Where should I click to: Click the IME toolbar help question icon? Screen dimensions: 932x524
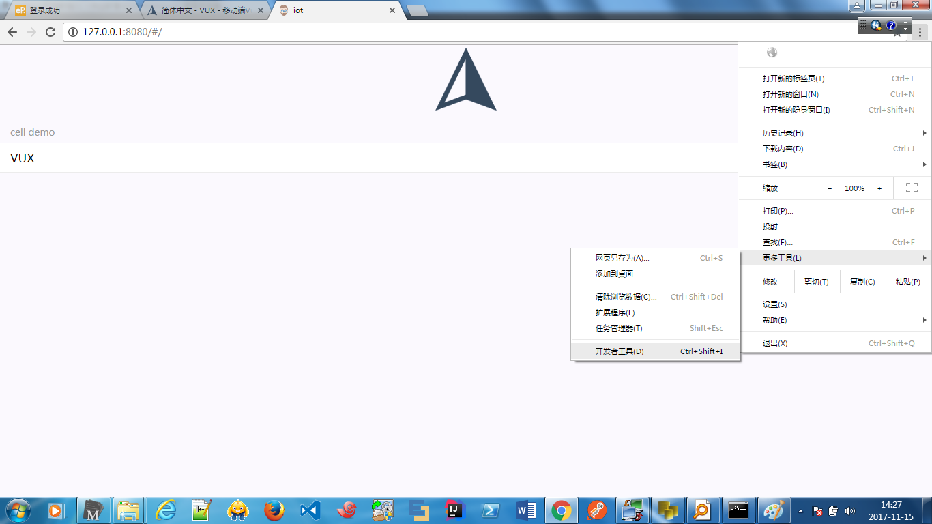click(x=891, y=26)
